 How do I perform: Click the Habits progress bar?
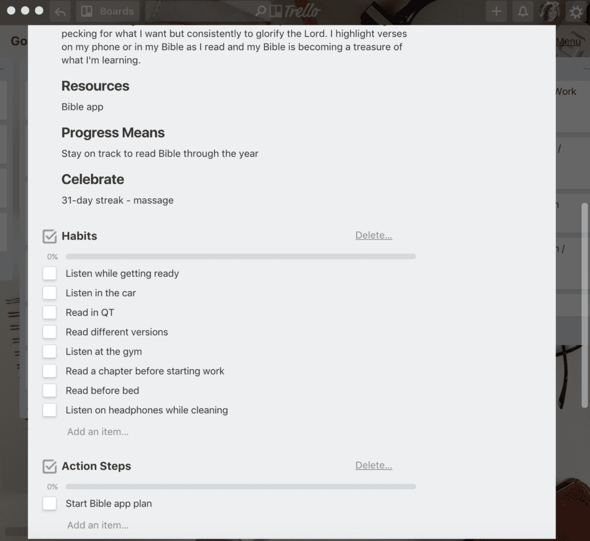click(x=240, y=257)
